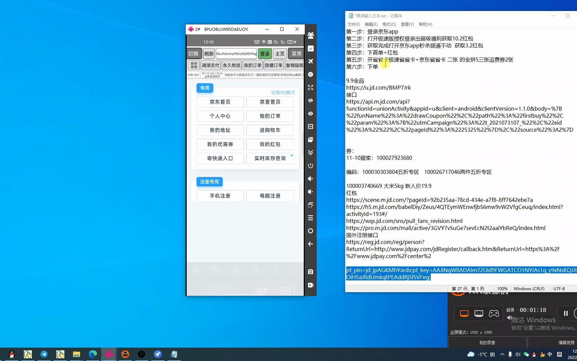
Task: Select the gamepad game recording mode icon
Action: pos(494,313)
